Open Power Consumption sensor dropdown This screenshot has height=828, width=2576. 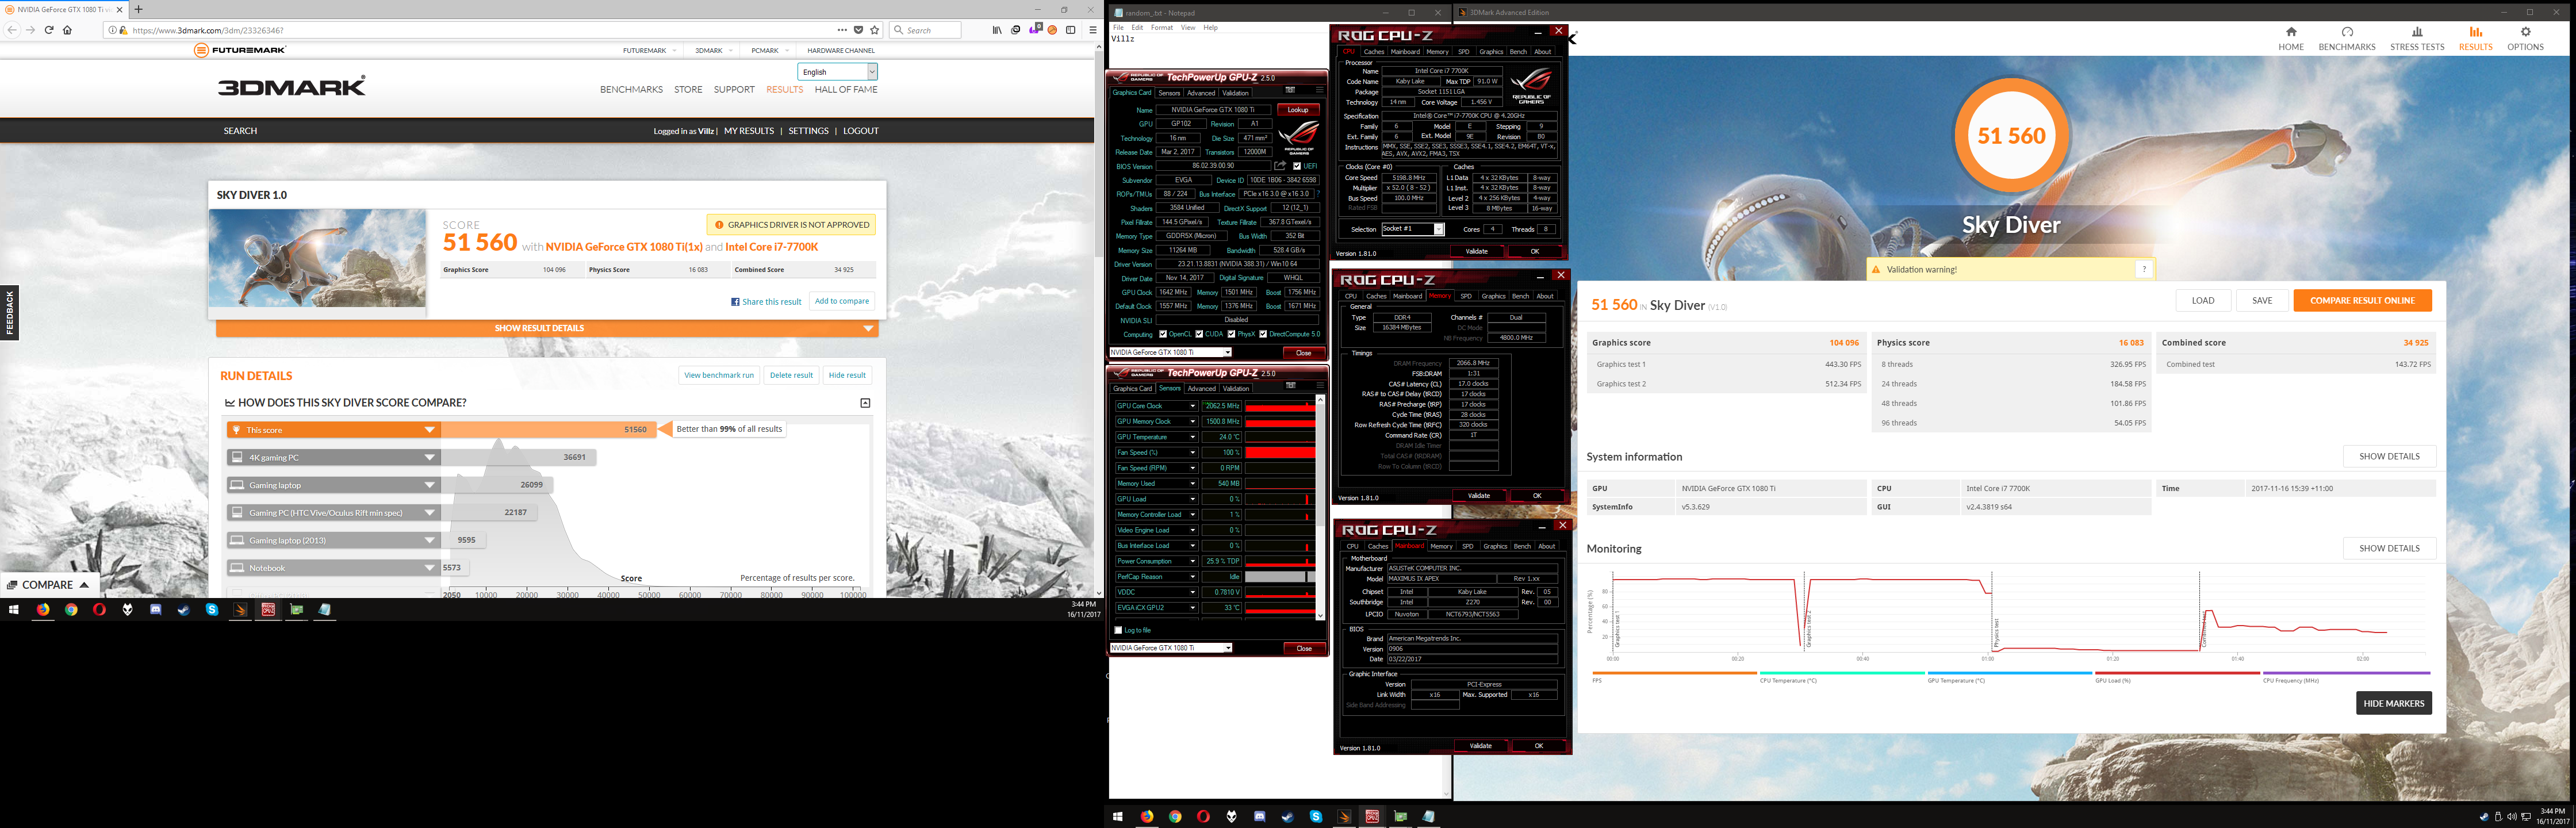[x=1192, y=561]
